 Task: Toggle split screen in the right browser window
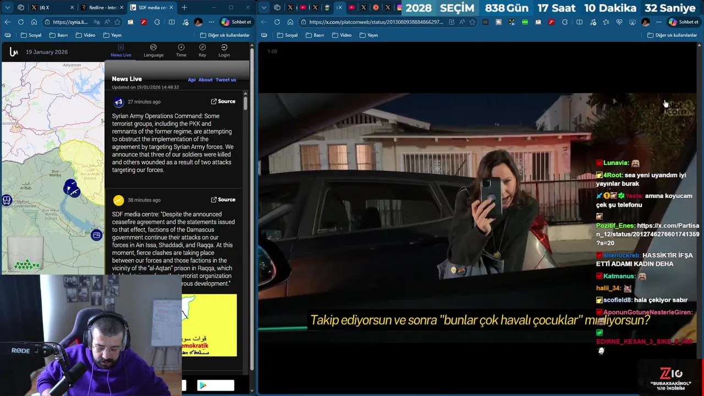click(x=579, y=22)
